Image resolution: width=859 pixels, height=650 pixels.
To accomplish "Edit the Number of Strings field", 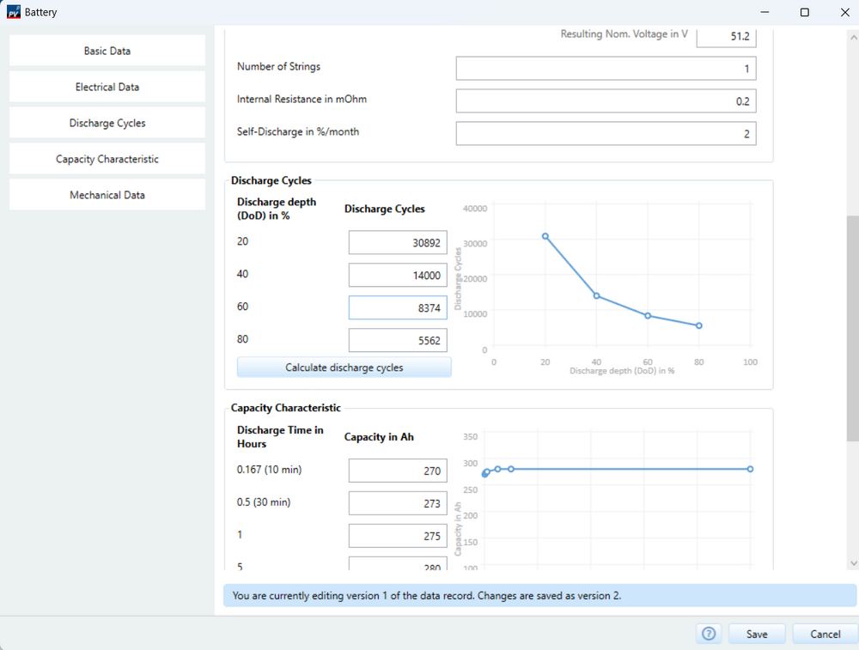I will pos(606,69).
